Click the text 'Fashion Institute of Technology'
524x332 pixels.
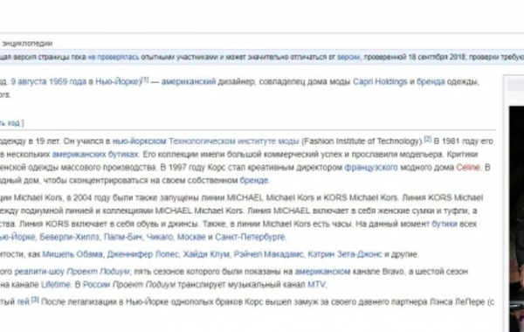[x=362, y=142]
